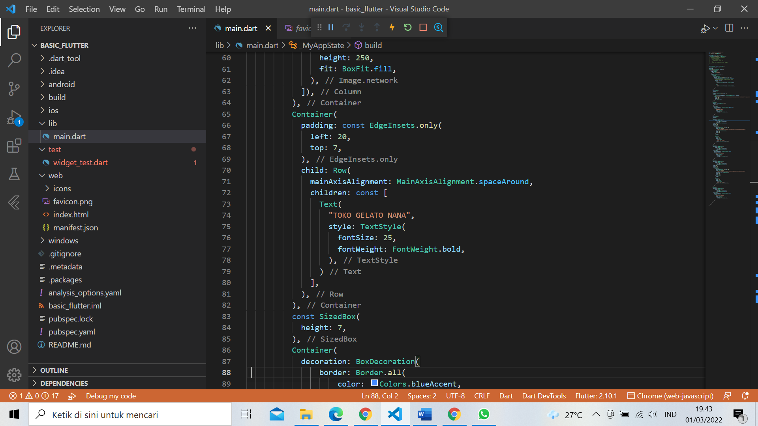Pause the running debug session
This screenshot has width=758, height=426.
[x=331, y=27]
